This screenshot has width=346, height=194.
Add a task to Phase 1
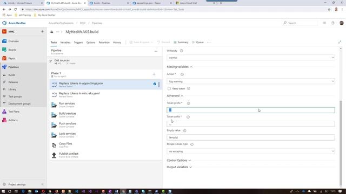click(154, 74)
